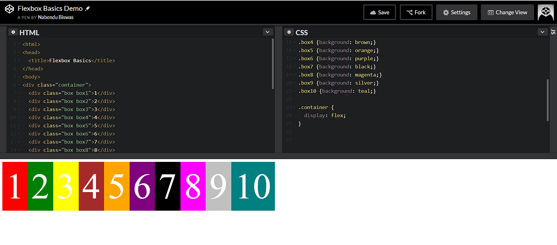Click the green box 2 in preview
Viewport: 557px width, 245px height.
coord(41,186)
